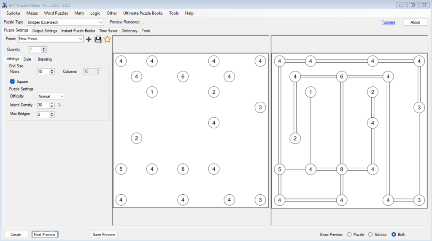This screenshot has height=241, width=432.
Task: Open the Difficulty dropdown
Action: [62, 96]
